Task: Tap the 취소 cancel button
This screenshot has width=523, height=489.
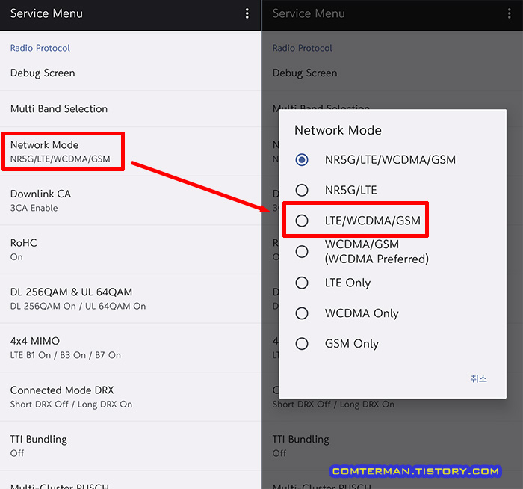Action: (x=479, y=379)
